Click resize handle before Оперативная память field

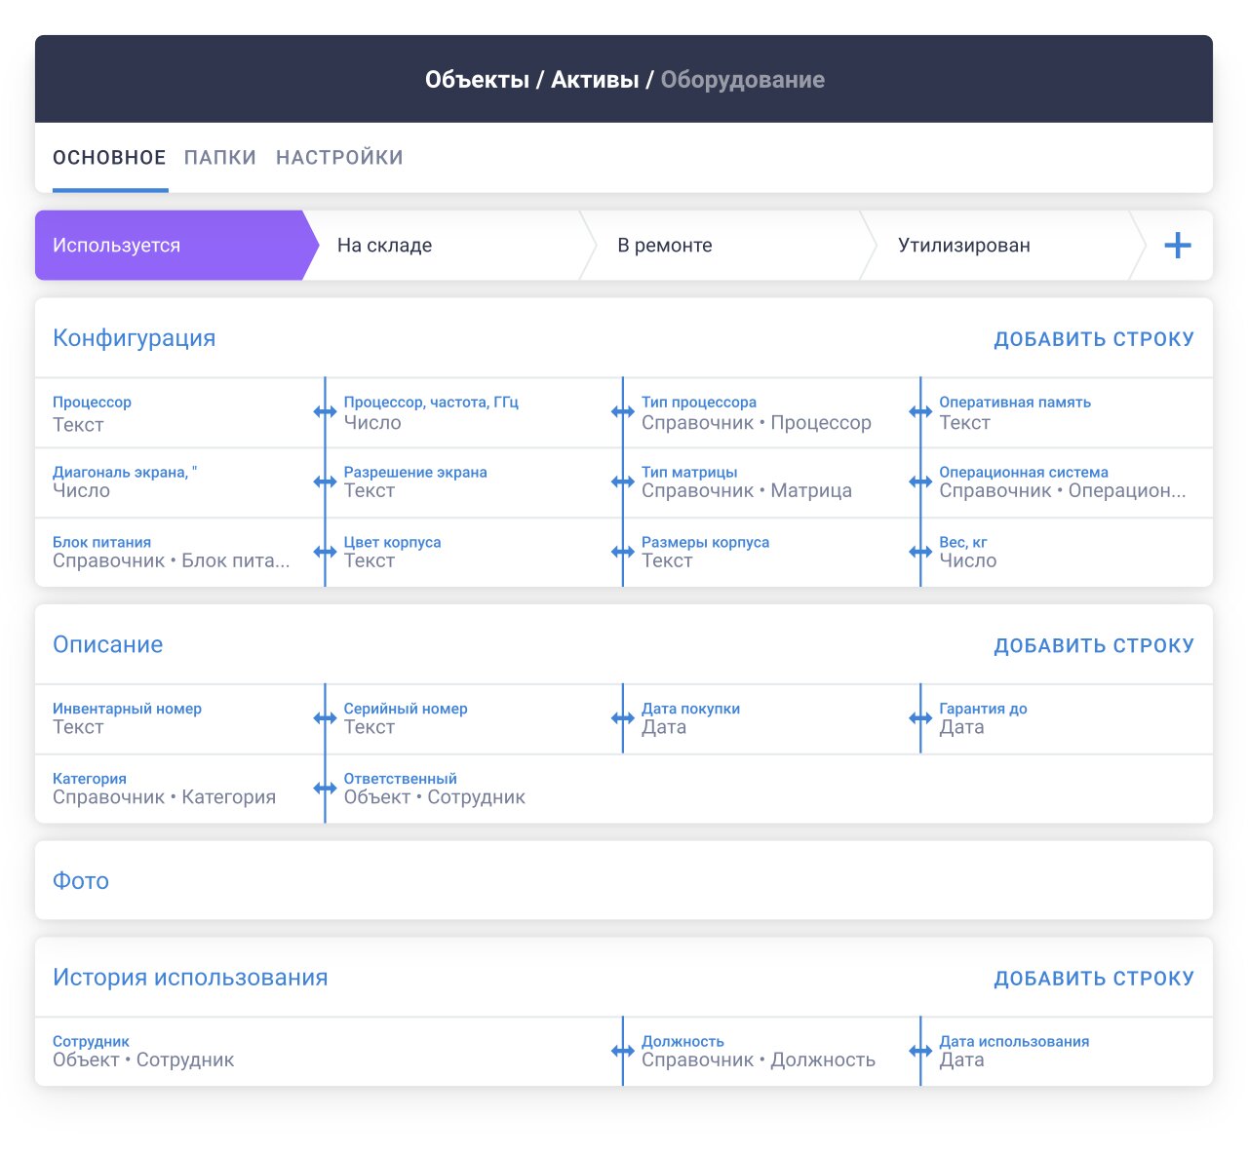(x=920, y=412)
